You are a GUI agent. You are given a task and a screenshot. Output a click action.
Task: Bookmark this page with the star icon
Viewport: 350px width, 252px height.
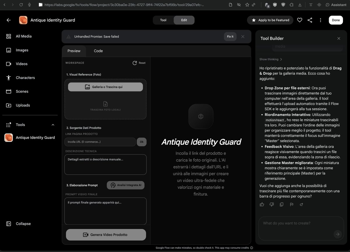pyautogui.click(x=247, y=5)
